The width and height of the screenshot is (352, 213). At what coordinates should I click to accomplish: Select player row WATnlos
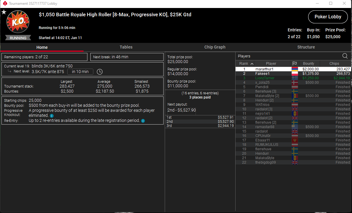[293, 105]
